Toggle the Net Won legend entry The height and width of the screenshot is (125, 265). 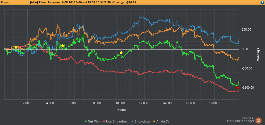[x=93, y=121]
